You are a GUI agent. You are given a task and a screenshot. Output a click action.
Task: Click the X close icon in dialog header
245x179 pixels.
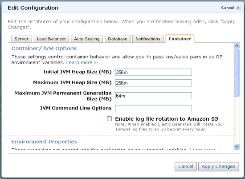click(x=238, y=8)
